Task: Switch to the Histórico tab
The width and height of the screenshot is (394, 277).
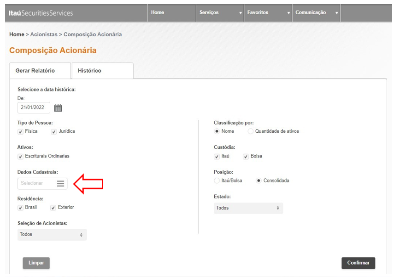Action: click(x=90, y=71)
